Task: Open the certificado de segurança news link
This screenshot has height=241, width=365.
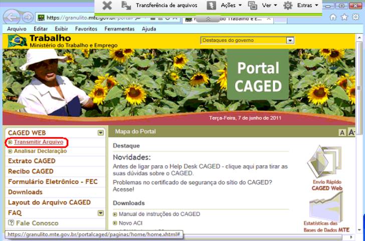Action: 193,186
